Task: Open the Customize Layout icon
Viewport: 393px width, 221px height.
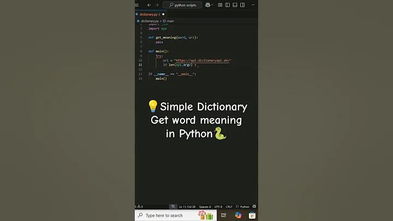Action: click(220, 5)
